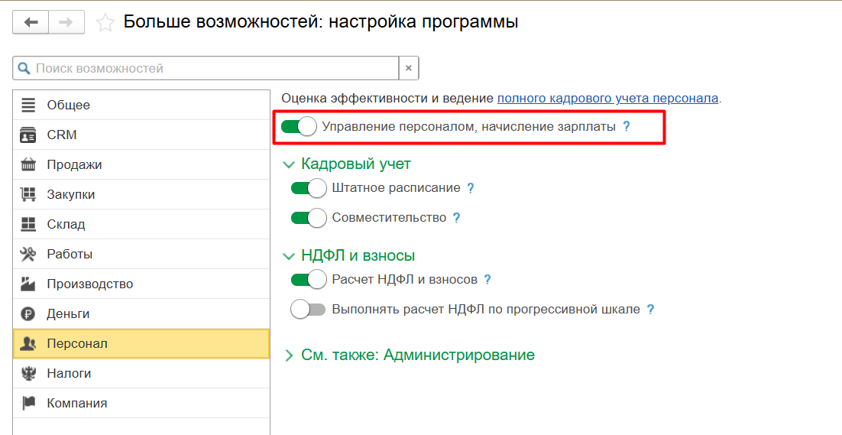Screen dimensions: 842x435
Task: Click the CRM contact card icon
Action: pos(28,135)
